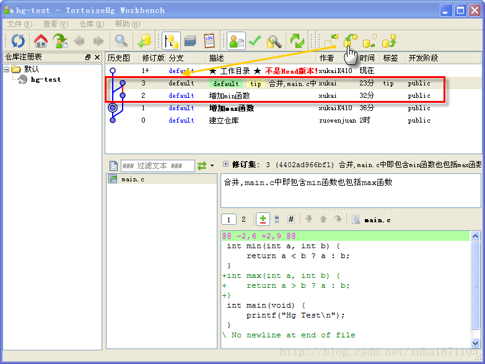Click the file filter 过滤文本 input field
Viewport: 485px width, 364px height.
(x=158, y=166)
